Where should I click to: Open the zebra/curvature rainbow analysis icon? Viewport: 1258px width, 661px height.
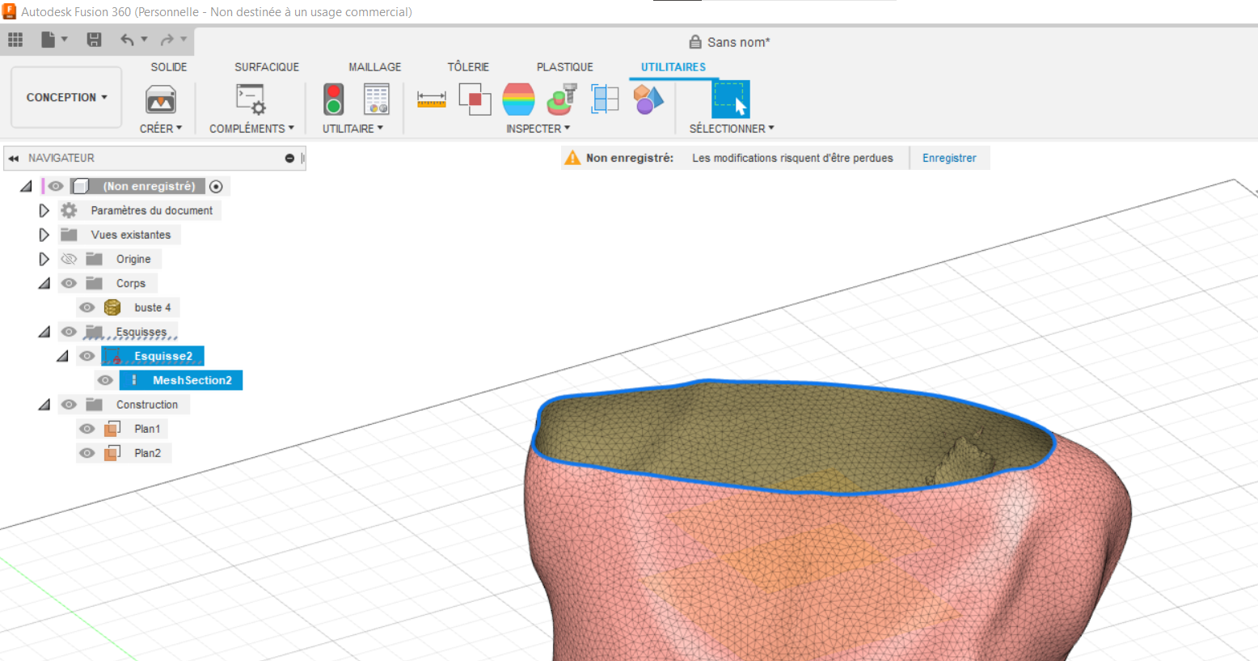click(518, 100)
